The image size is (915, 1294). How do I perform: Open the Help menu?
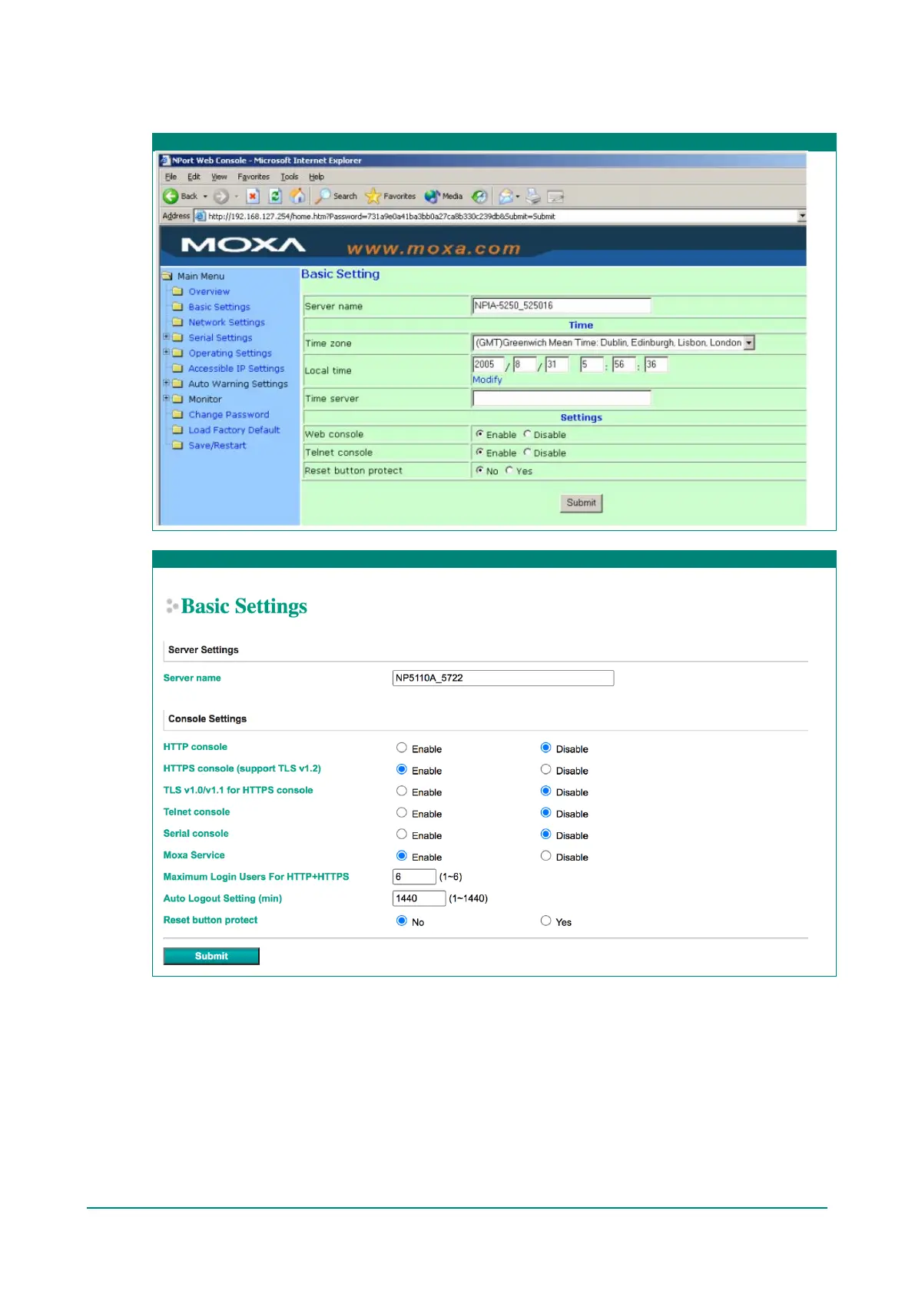[x=317, y=177]
